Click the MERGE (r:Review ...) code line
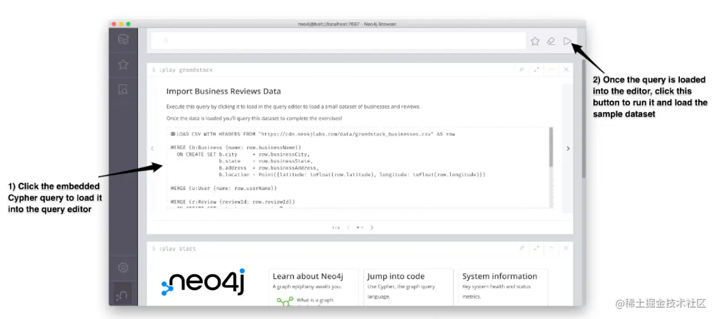716x319 pixels. pyautogui.click(x=232, y=201)
